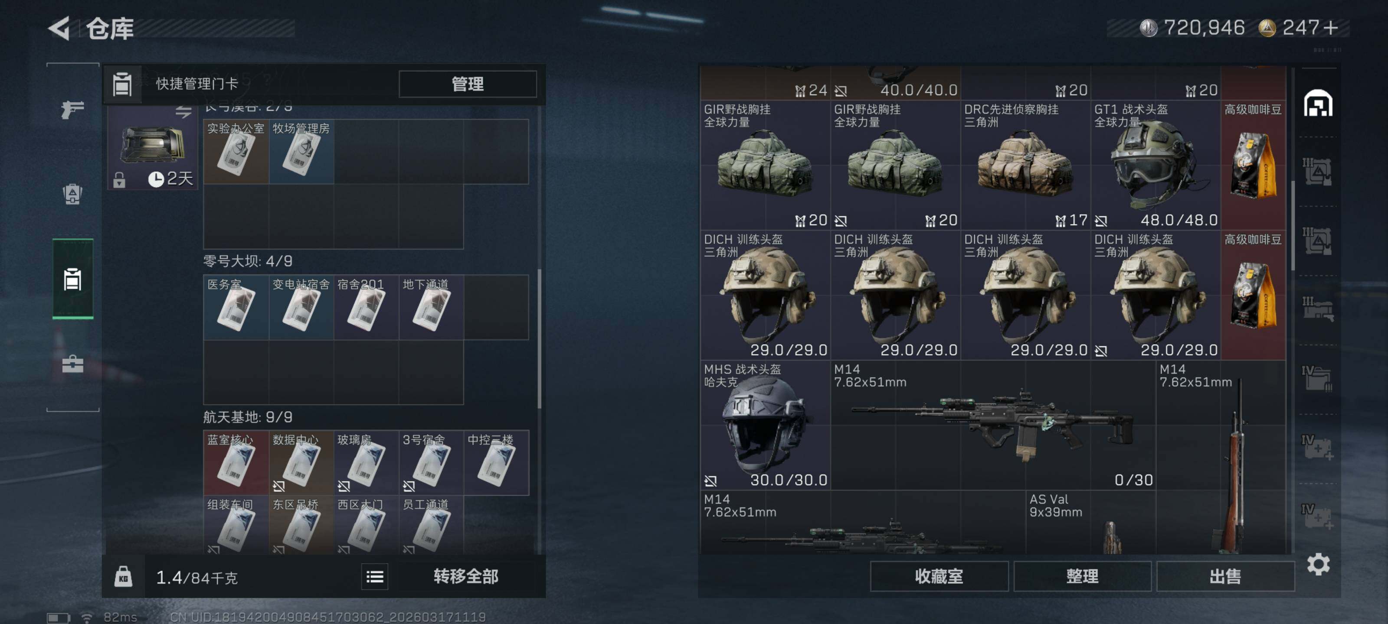The width and height of the screenshot is (1388, 624).
Task: Open the list view icon beside 转移全部
Action: 374,577
